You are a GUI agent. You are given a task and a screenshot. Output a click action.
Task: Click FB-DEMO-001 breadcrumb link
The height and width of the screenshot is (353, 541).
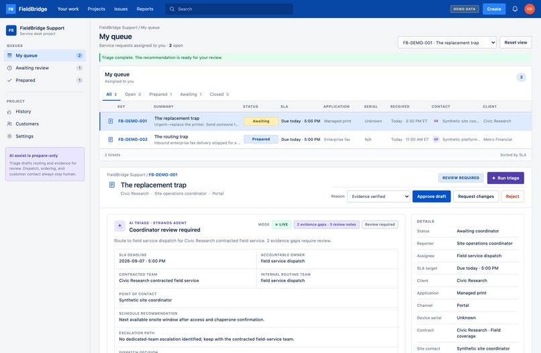coord(163,174)
